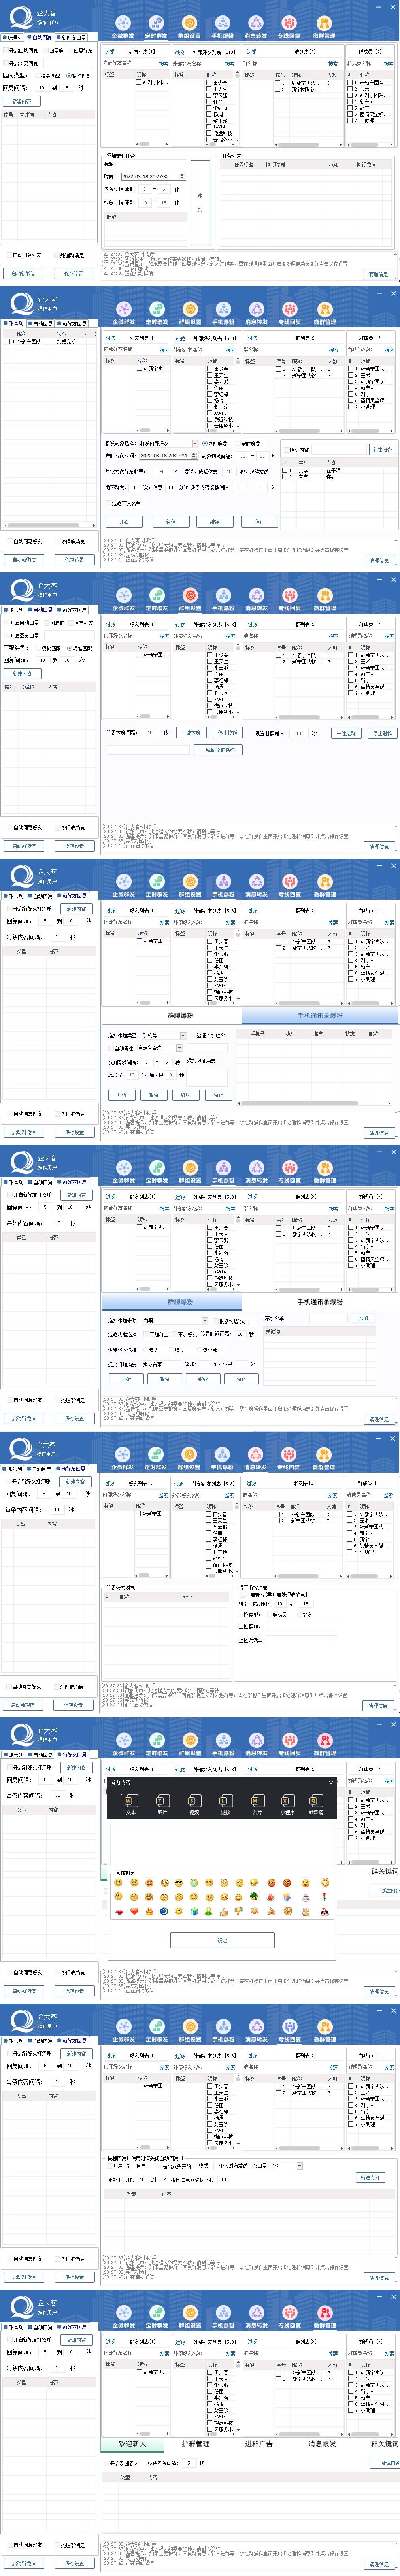Select the 立即群发 radio option
400x2576 pixels.
click(x=205, y=443)
